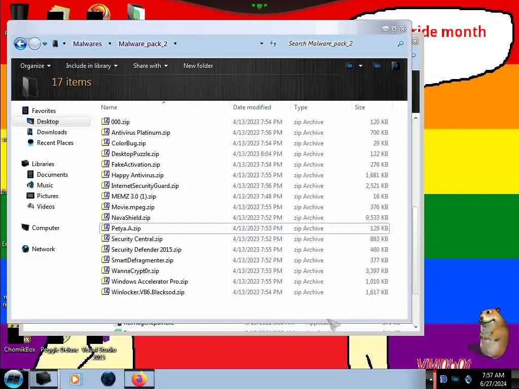Select Recent Places in navigation pane

[55, 142]
